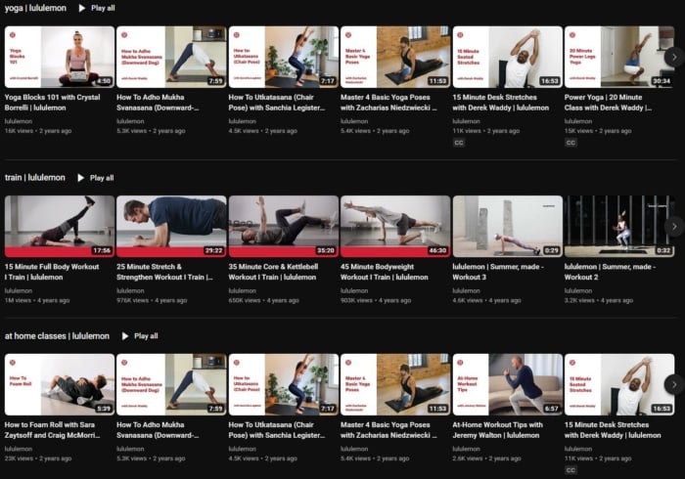This screenshot has width=685, height=479.
Task: Play all videos in at home classes playlist
Action: [x=140, y=336]
